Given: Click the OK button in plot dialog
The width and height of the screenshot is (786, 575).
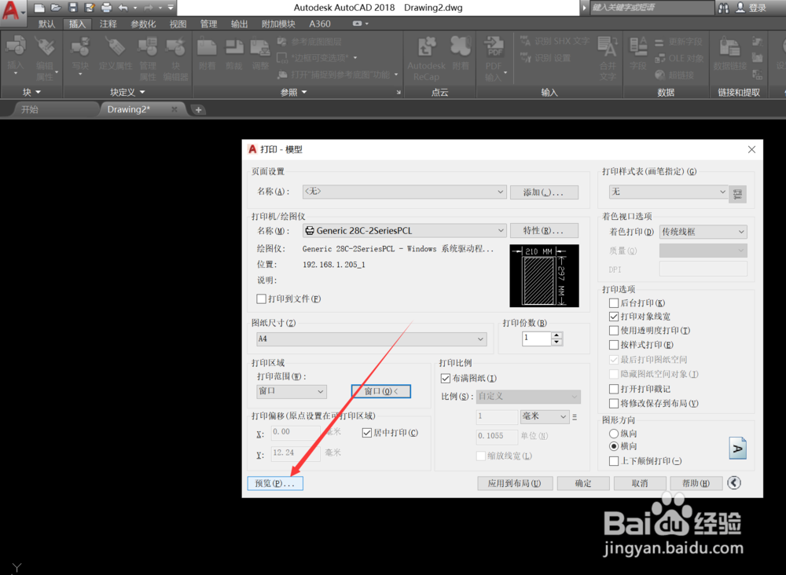Looking at the screenshot, I should (583, 483).
